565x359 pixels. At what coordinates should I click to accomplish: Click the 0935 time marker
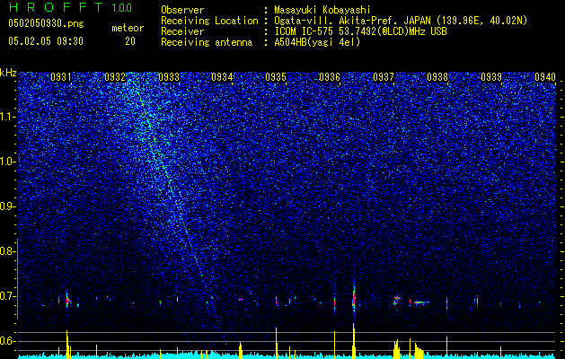coord(276,77)
